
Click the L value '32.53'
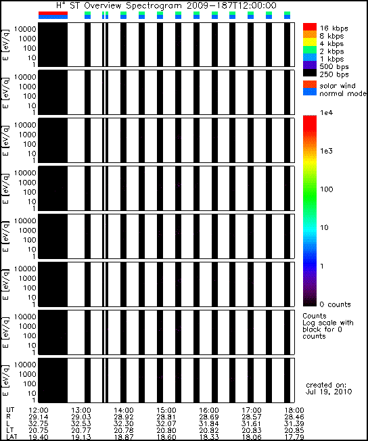pos(80,423)
